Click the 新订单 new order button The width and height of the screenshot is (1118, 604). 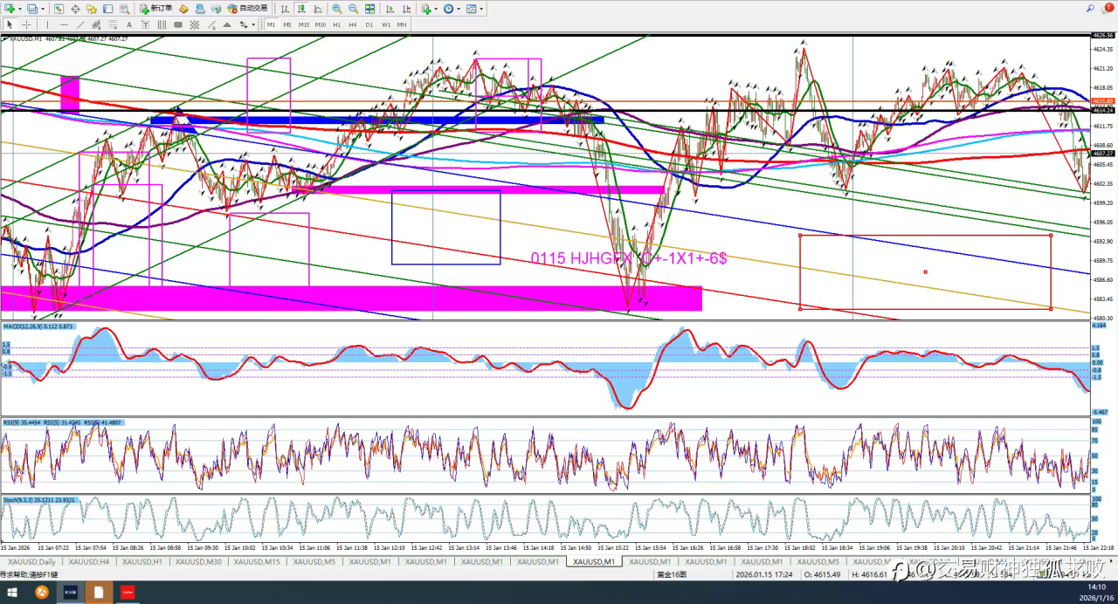[x=155, y=9]
